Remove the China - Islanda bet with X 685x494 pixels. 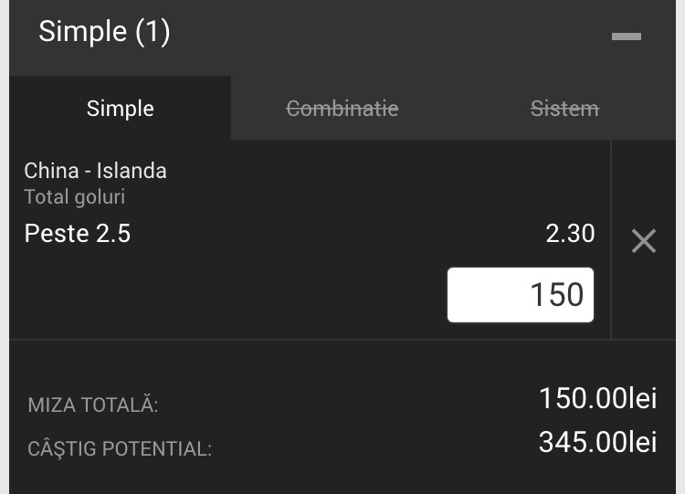tap(644, 241)
